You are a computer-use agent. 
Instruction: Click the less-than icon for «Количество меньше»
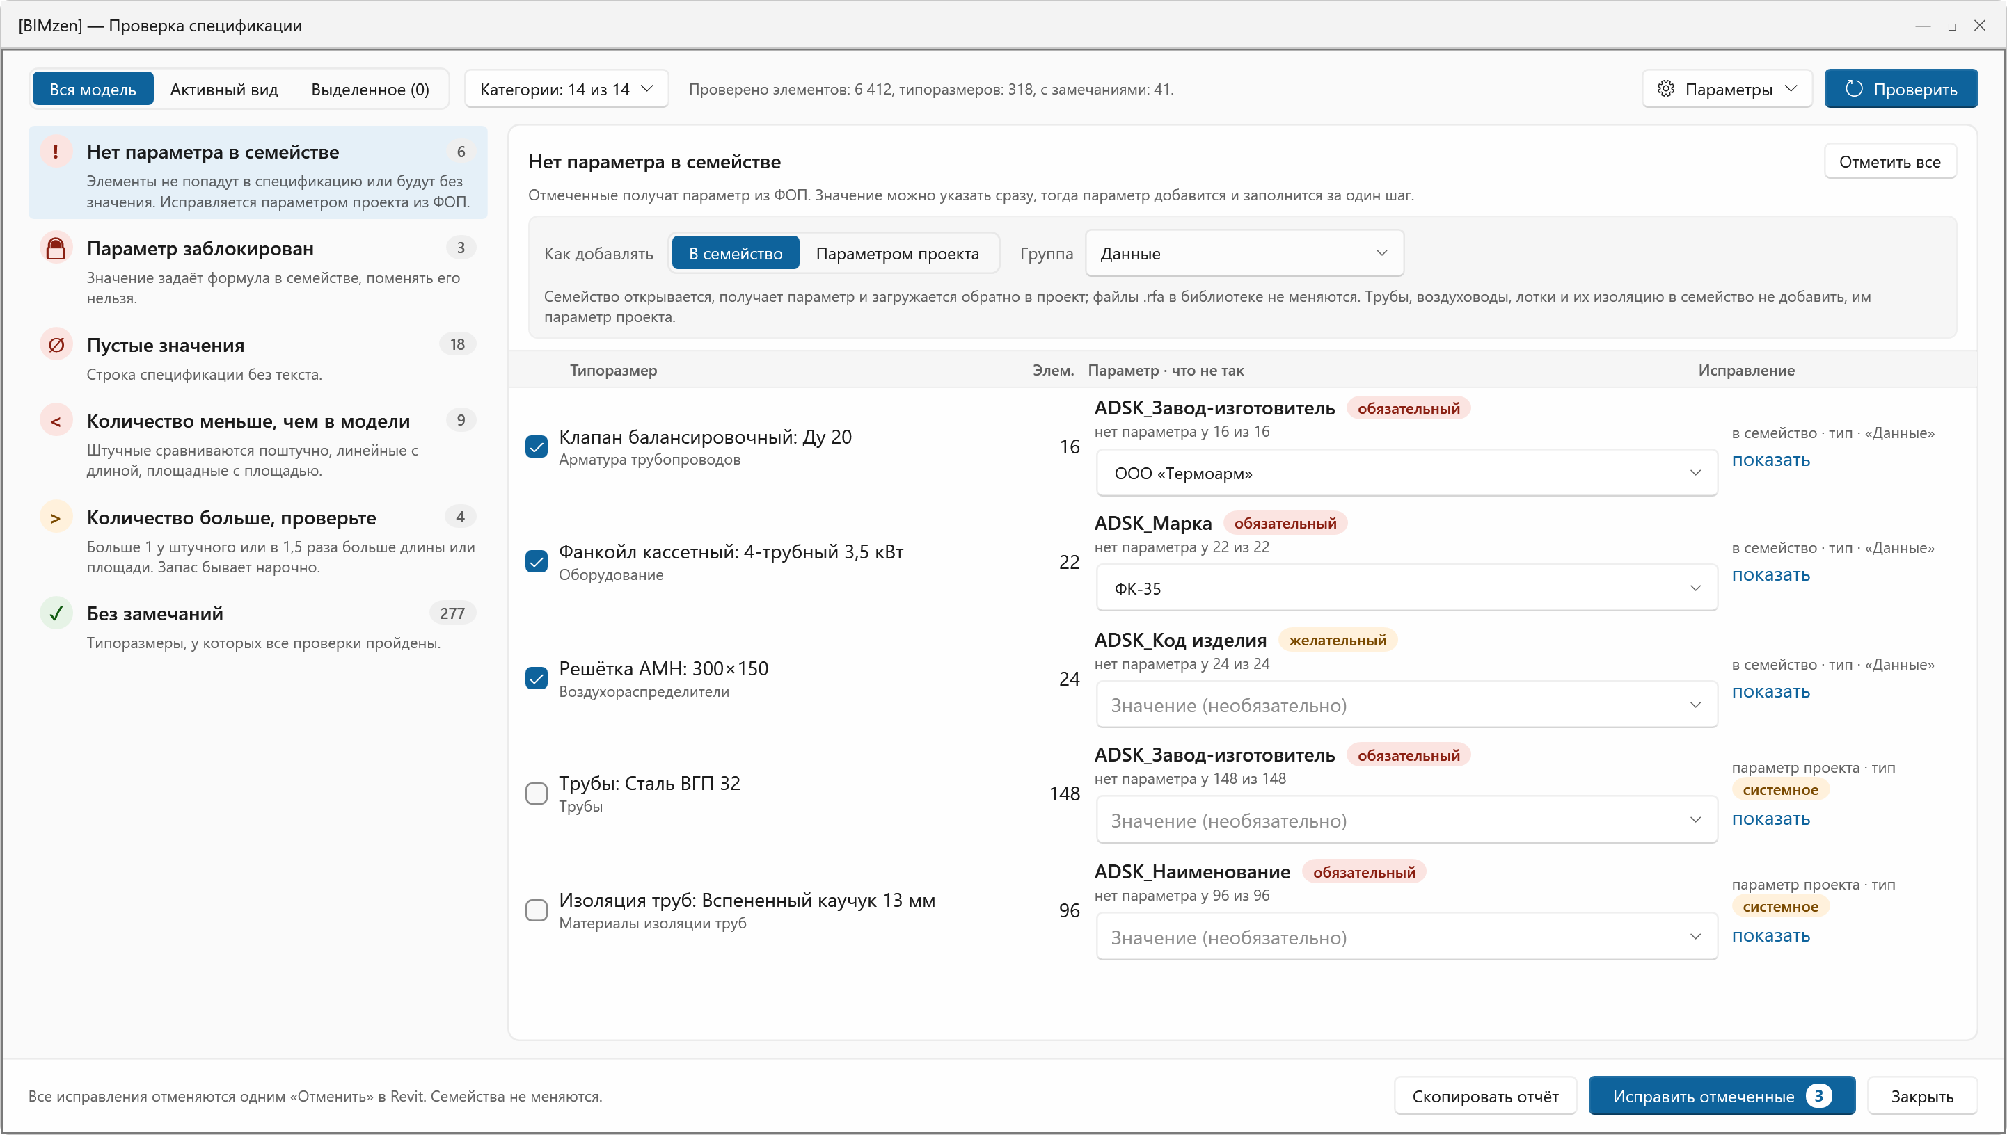click(56, 421)
